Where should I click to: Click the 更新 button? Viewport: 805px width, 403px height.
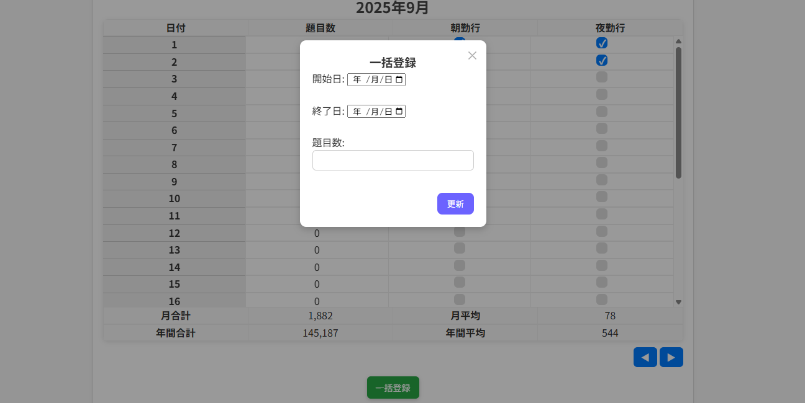click(455, 204)
